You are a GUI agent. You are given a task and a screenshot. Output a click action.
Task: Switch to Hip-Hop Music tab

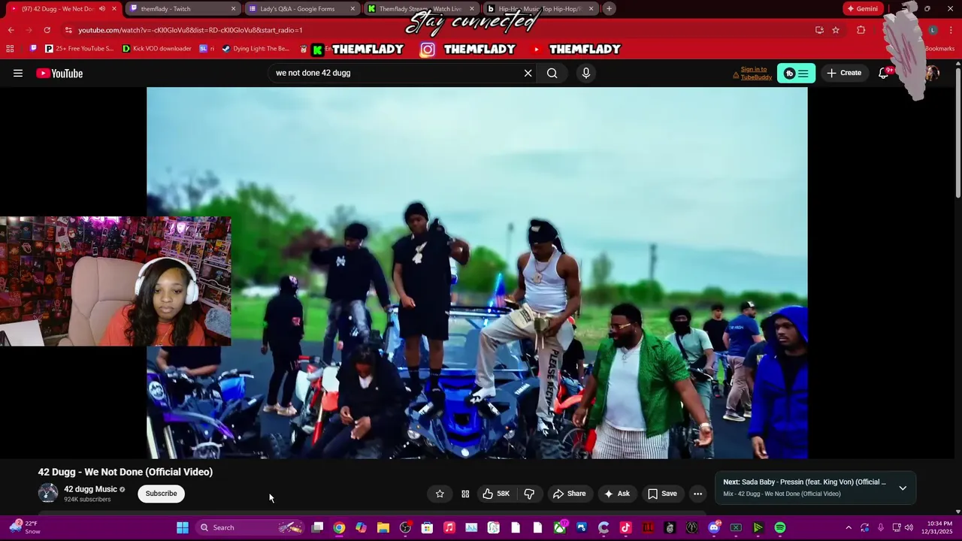pyautogui.click(x=540, y=9)
